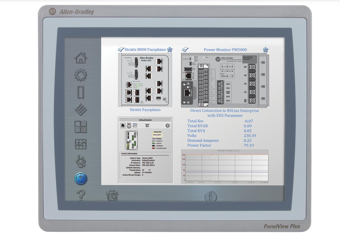This screenshot has height=236, width=340.
Task: Select the Port Gi1/1 selected-port field
Action: pyautogui.click(x=157, y=135)
